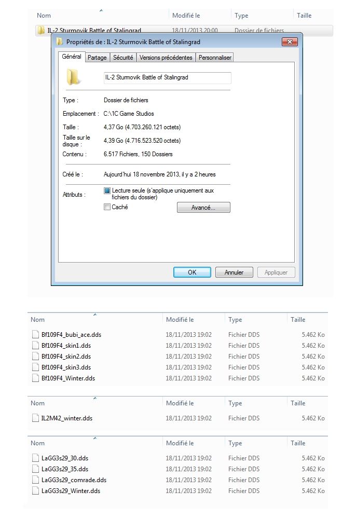Select the Bf109F4_skin2.dds file icon
Image resolution: width=356 pixels, height=519 pixels.
click(35, 357)
